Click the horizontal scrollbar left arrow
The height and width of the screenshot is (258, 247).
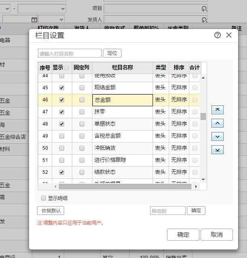click(x=55, y=186)
